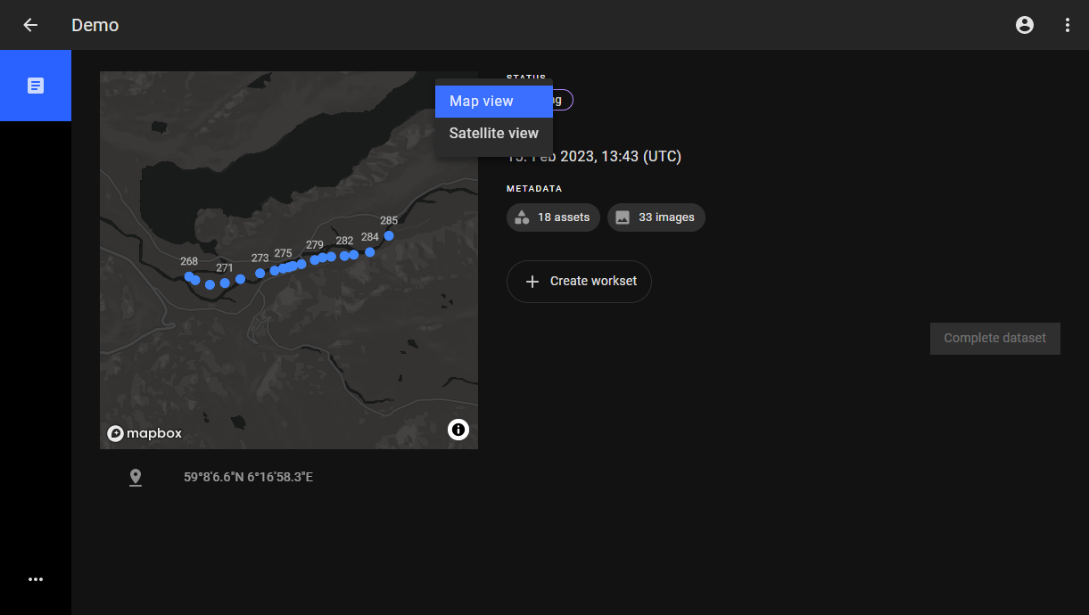
Task: Click the 33 images chip
Action: coord(656,217)
